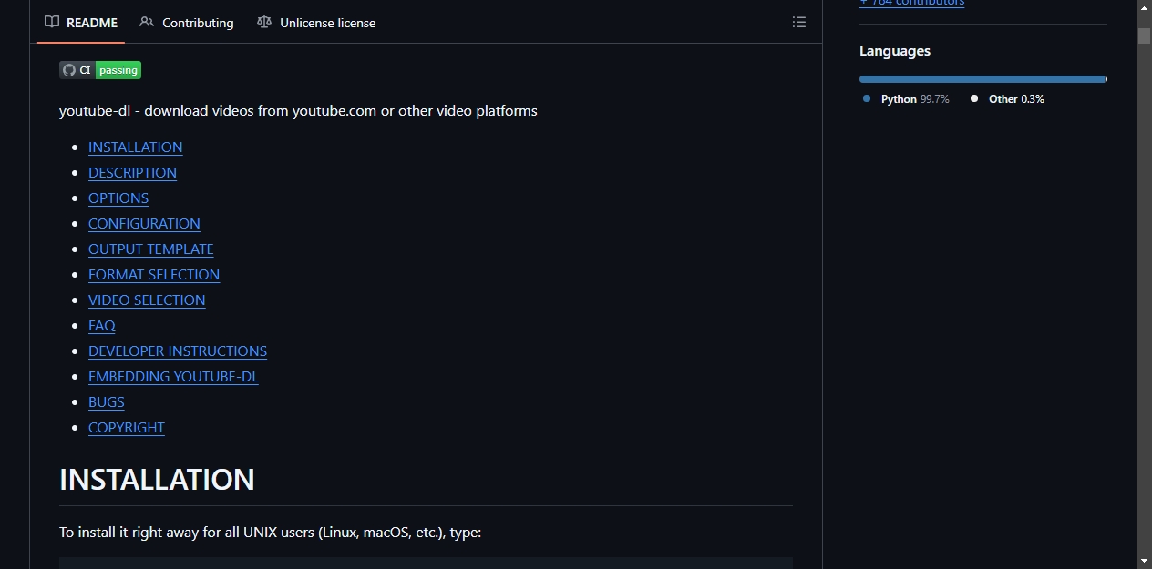The height and width of the screenshot is (569, 1152).
Task: Click the blue Python color dot
Action: (x=867, y=98)
